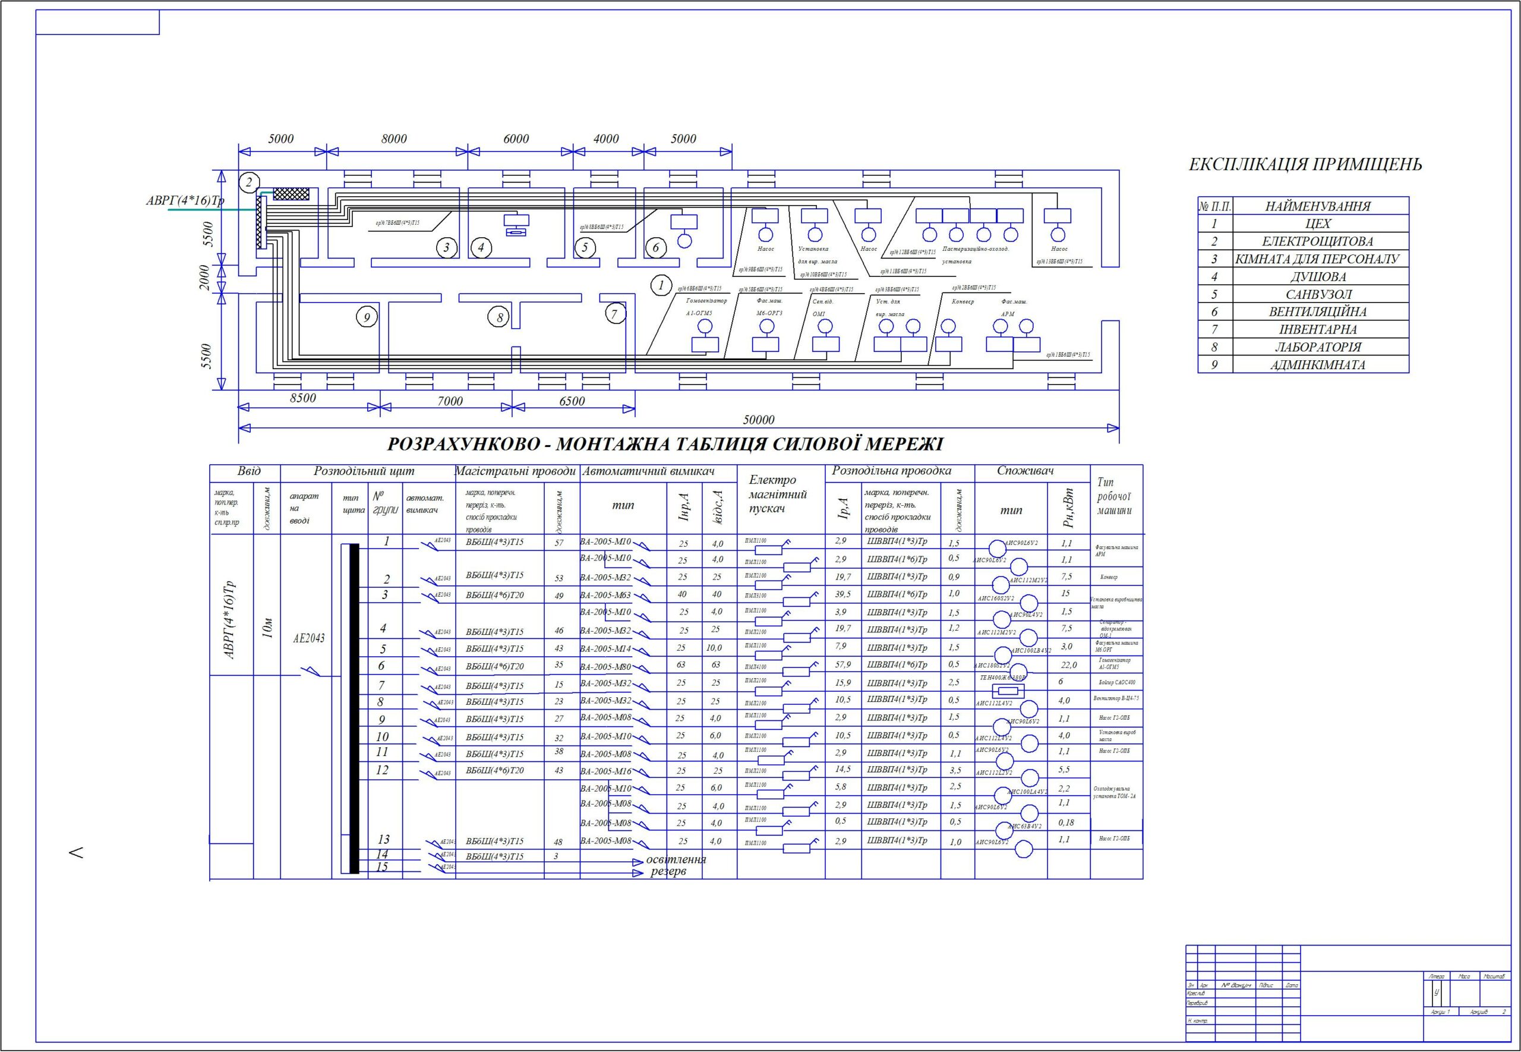Click "освітлення" label at table bottom
This screenshot has height=1052, width=1521.
point(676,859)
